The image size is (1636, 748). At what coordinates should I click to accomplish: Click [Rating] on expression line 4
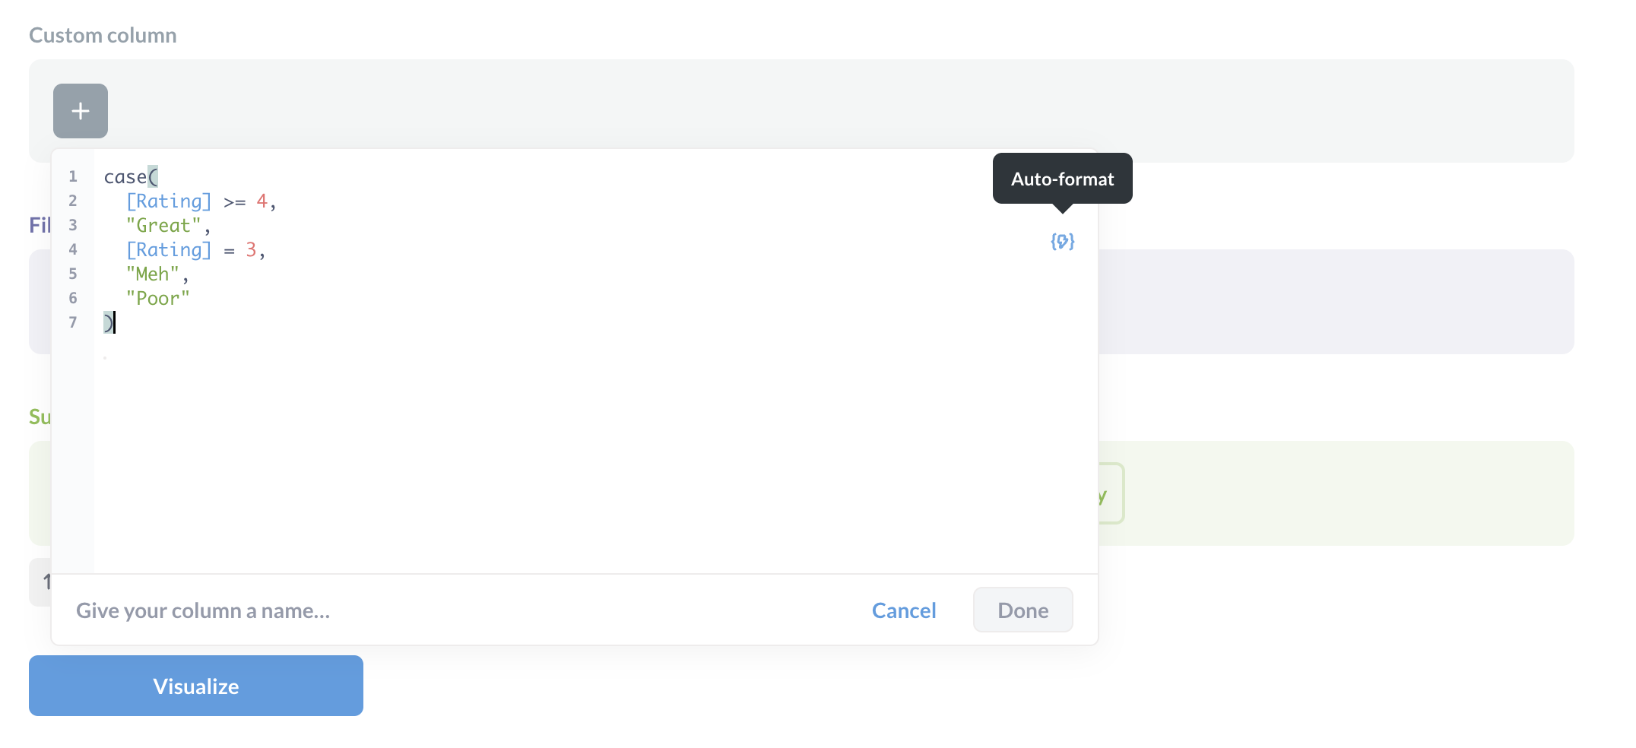pyautogui.click(x=169, y=250)
